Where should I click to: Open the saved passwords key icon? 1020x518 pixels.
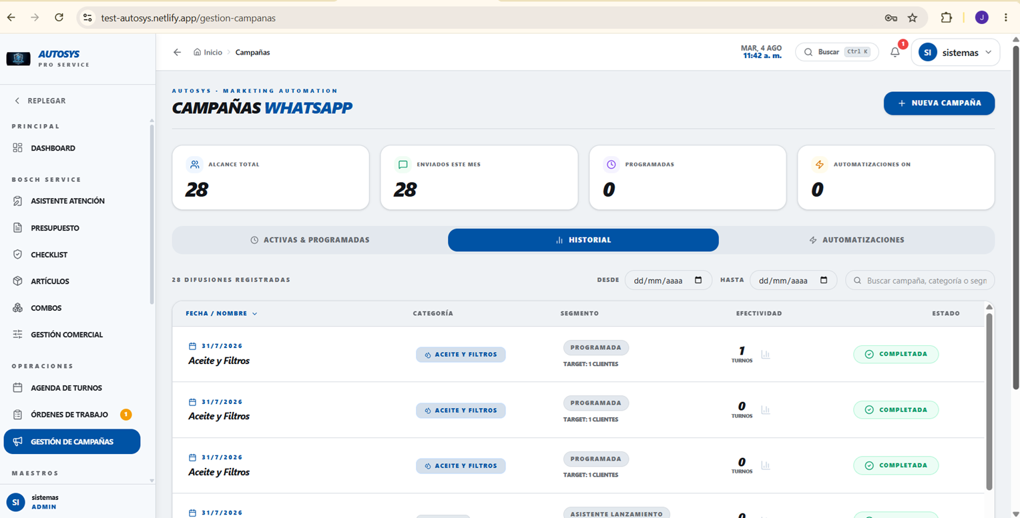pyautogui.click(x=890, y=18)
